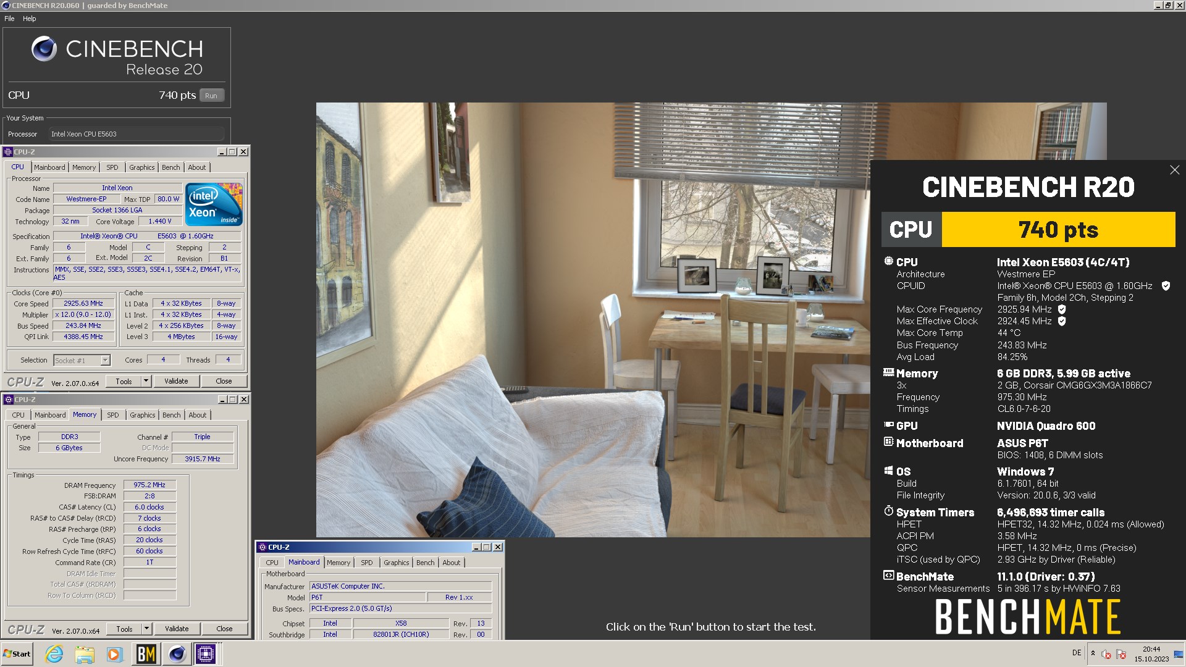1186x667 pixels.
Task: Expand Tools dropdown arrow in Memory window
Action: coord(147,629)
